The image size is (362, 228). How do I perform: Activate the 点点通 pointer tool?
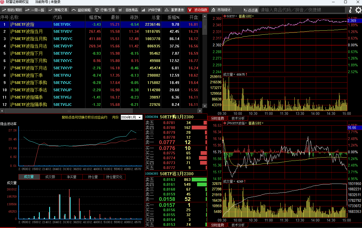point(251,10)
